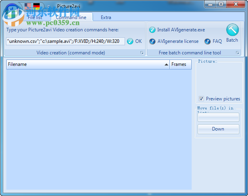Minimize the Picture2avi window
248x196 pixels.
pyautogui.click(x=210, y=4)
